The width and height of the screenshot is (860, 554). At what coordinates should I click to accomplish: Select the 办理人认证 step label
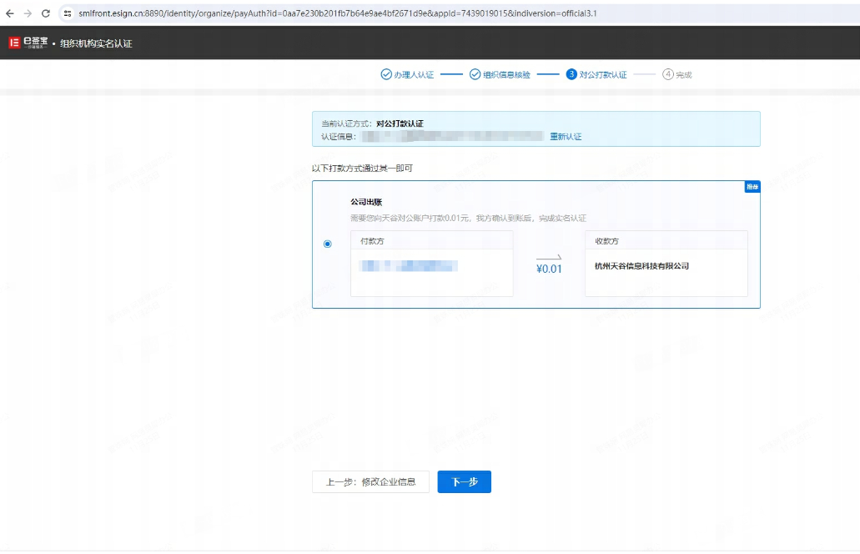pos(414,74)
